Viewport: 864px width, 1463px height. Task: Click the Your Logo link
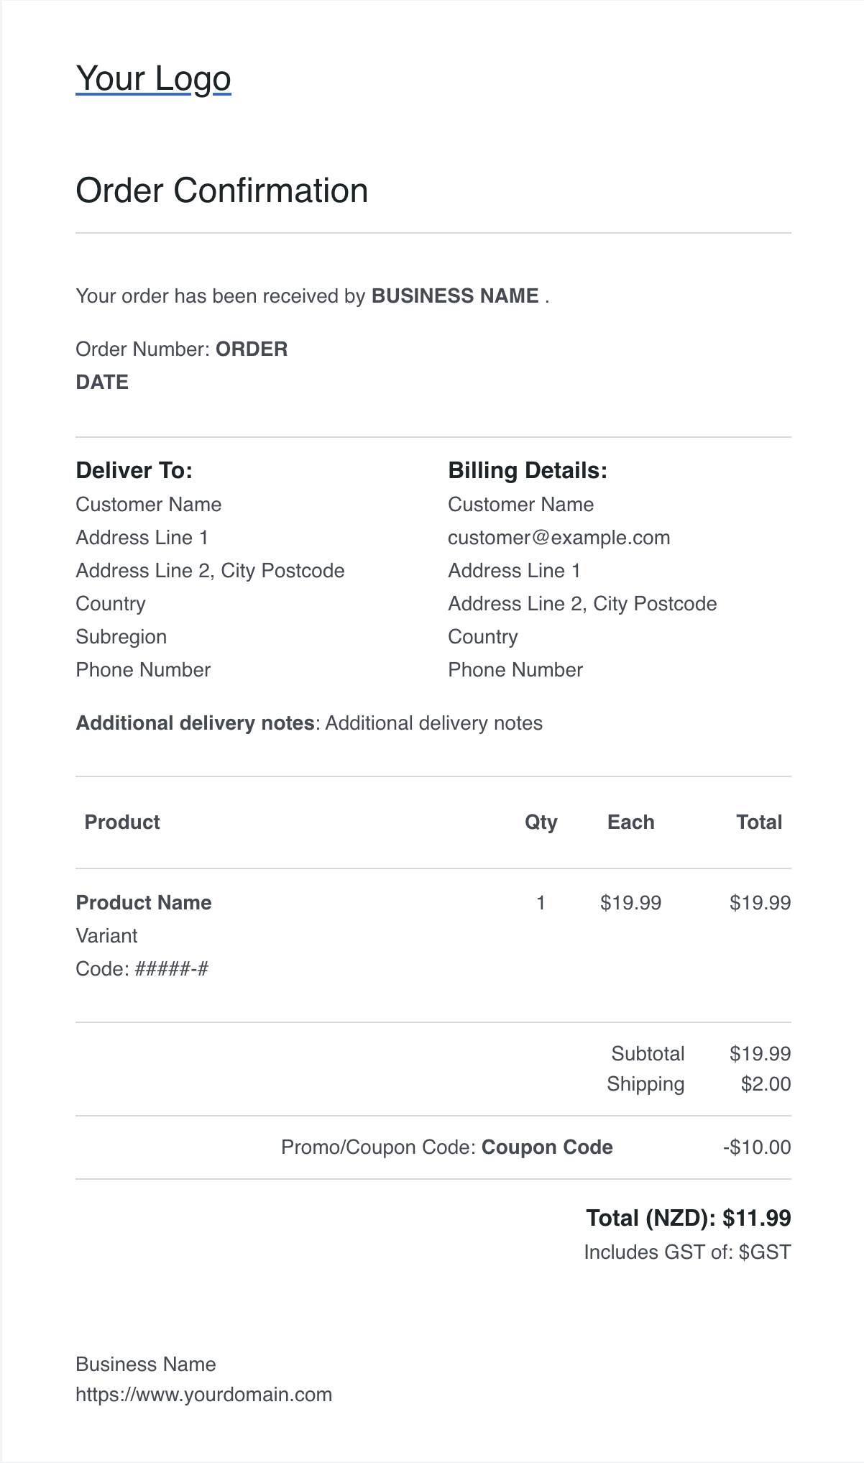coord(153,78)
